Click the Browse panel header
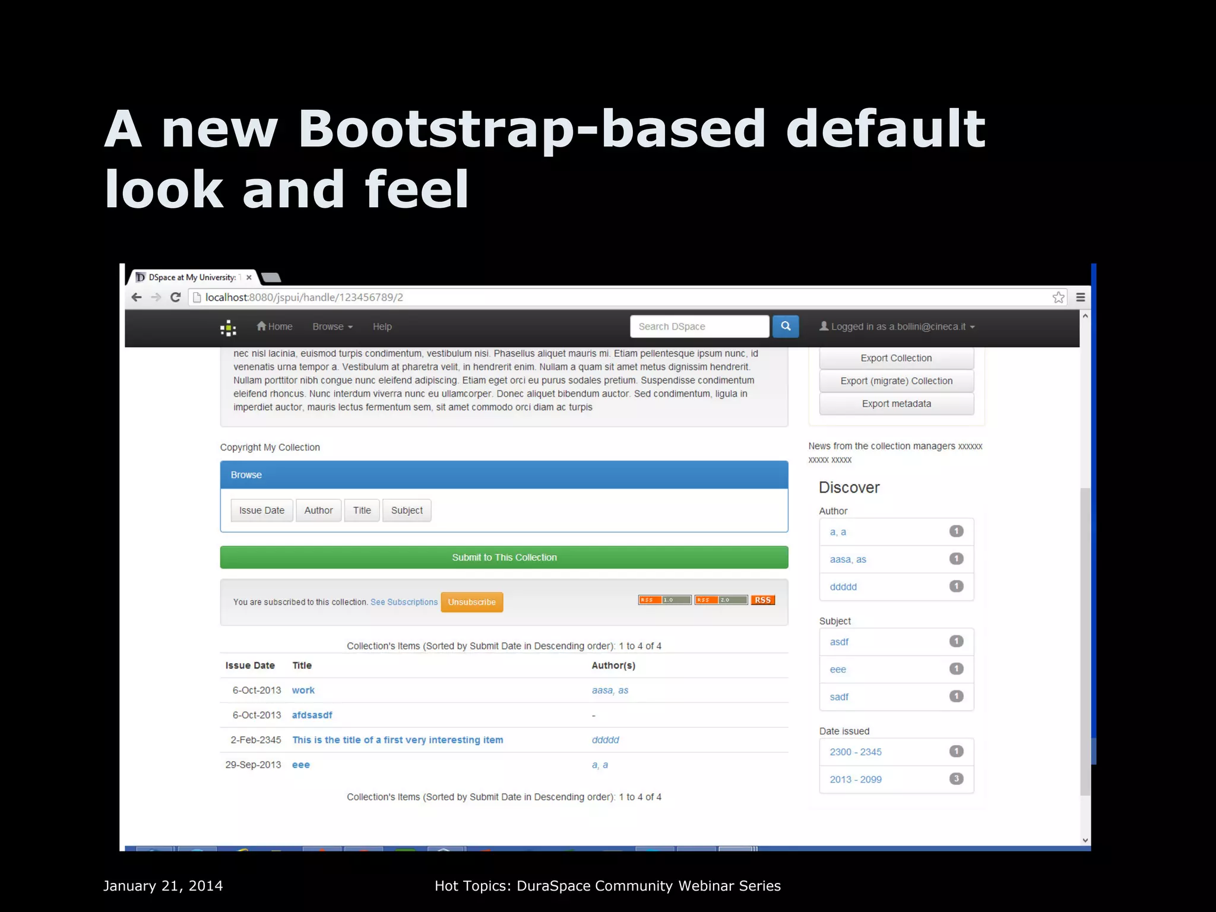Viewport: 1216px width, 912px height. (x=504, y=475)
